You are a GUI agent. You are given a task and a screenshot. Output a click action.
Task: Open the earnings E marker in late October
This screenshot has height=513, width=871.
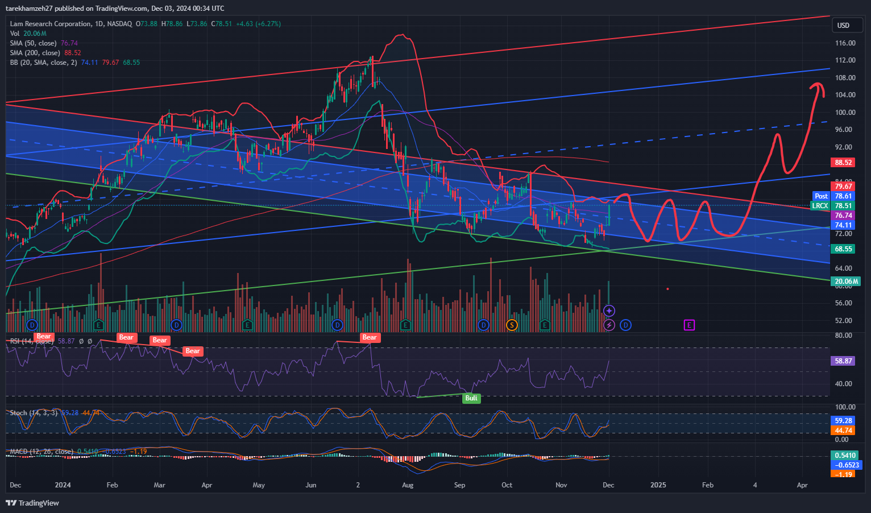[x=545, y=325]
